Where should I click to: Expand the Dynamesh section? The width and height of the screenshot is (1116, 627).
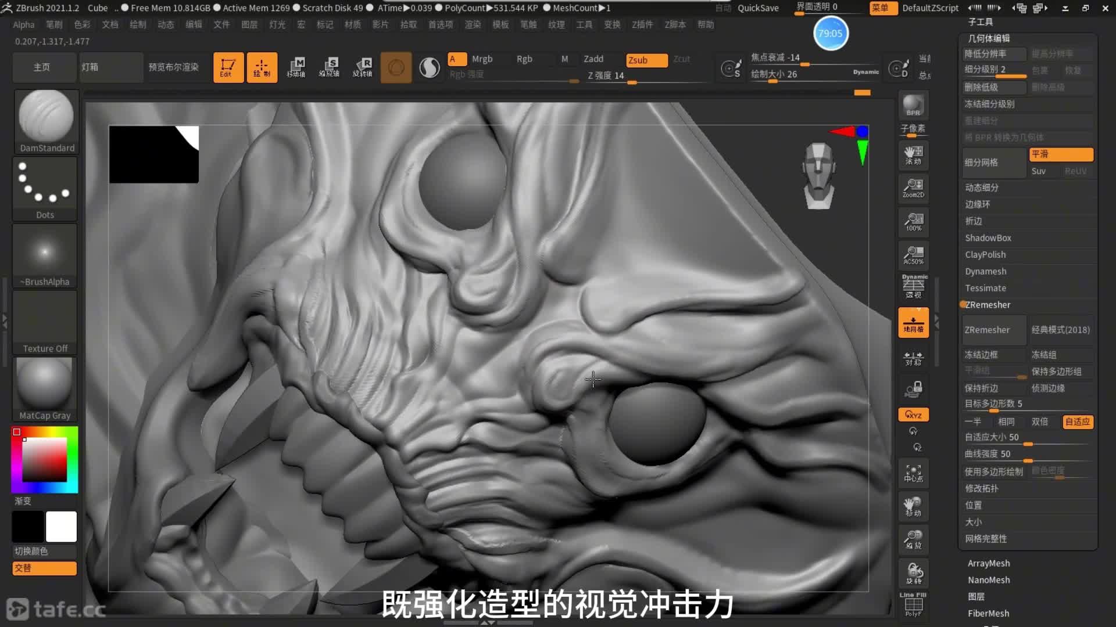(x=985, y=271)
